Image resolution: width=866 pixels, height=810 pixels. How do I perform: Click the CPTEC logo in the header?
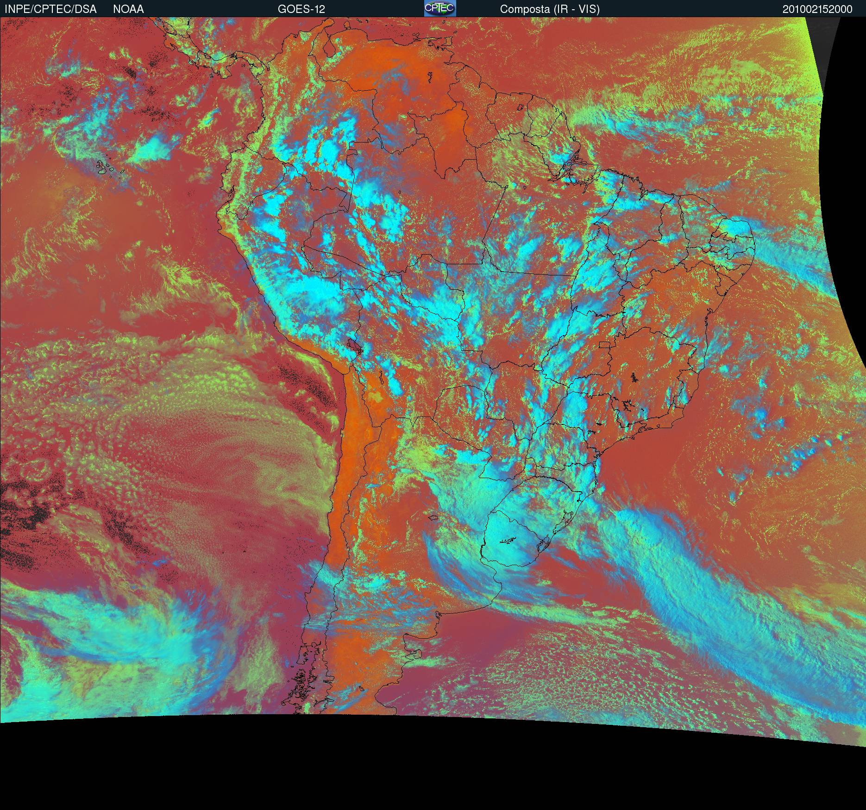coord(440,8)
